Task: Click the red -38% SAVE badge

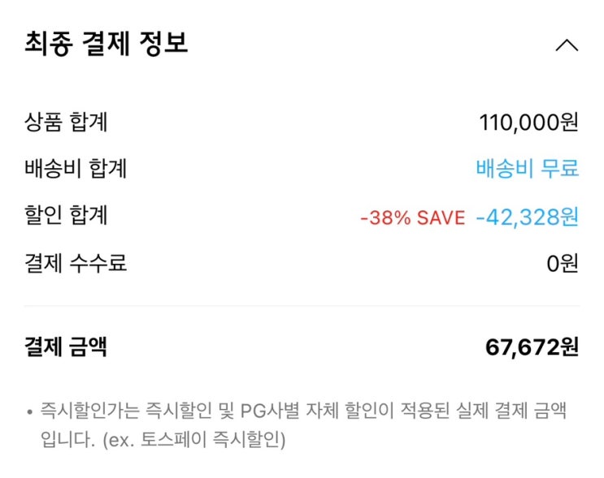Action: [412, 217]
